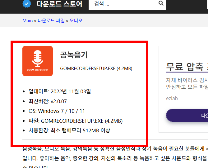
Task: Open the 다운로드 파일 breadcrumb link
Action: [x=51, y=21]
